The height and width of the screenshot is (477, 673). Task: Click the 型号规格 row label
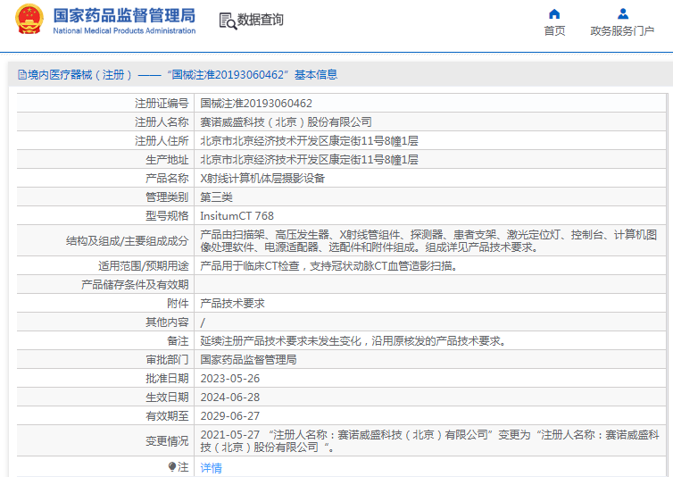click(167, 216)
